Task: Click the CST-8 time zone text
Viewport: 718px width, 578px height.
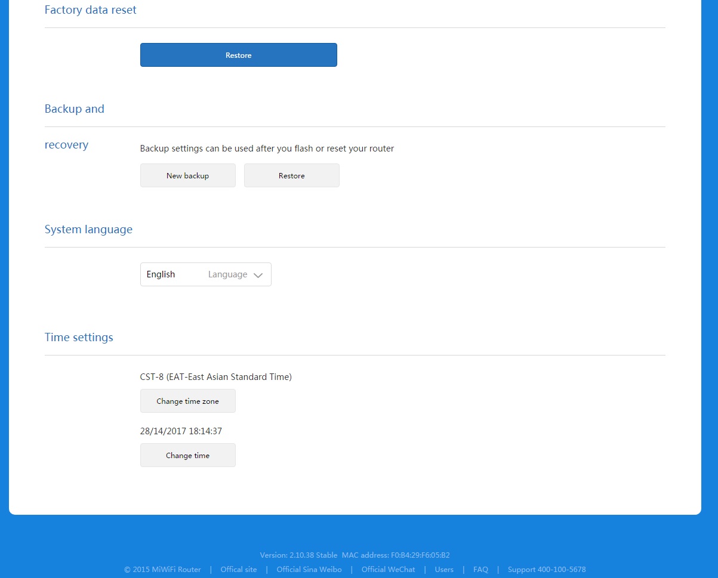Action: tap(216, 377)
